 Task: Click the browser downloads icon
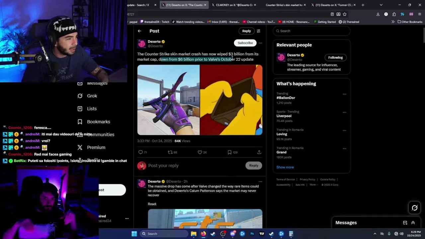point(378,14)
